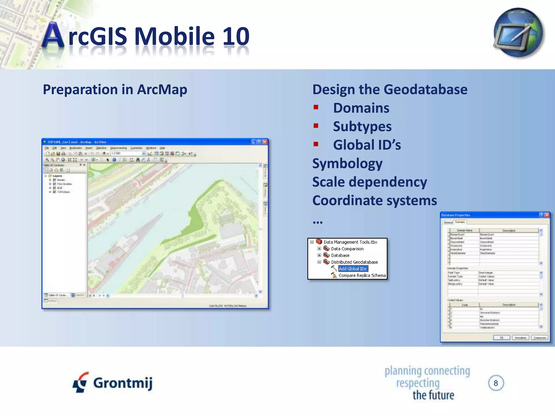Select the Database toolset tree item

(340, 255)
